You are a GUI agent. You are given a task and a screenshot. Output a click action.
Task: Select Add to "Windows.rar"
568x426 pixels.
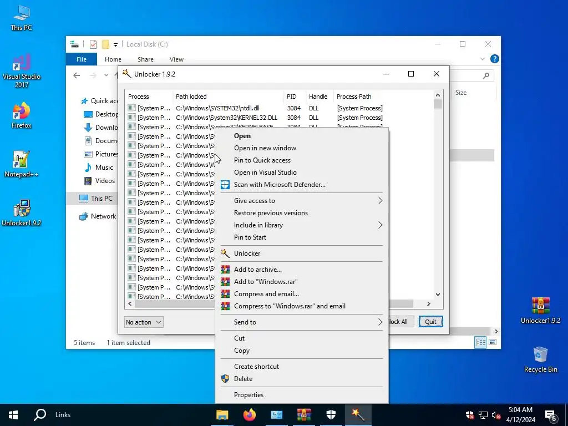(302, 282)
